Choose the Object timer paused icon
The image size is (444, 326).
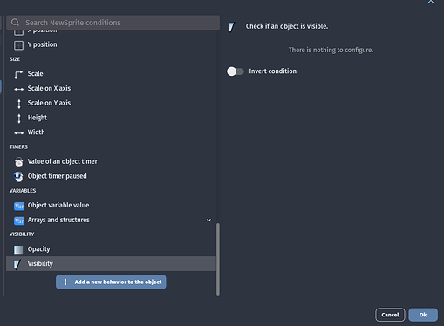click(18, 176)
